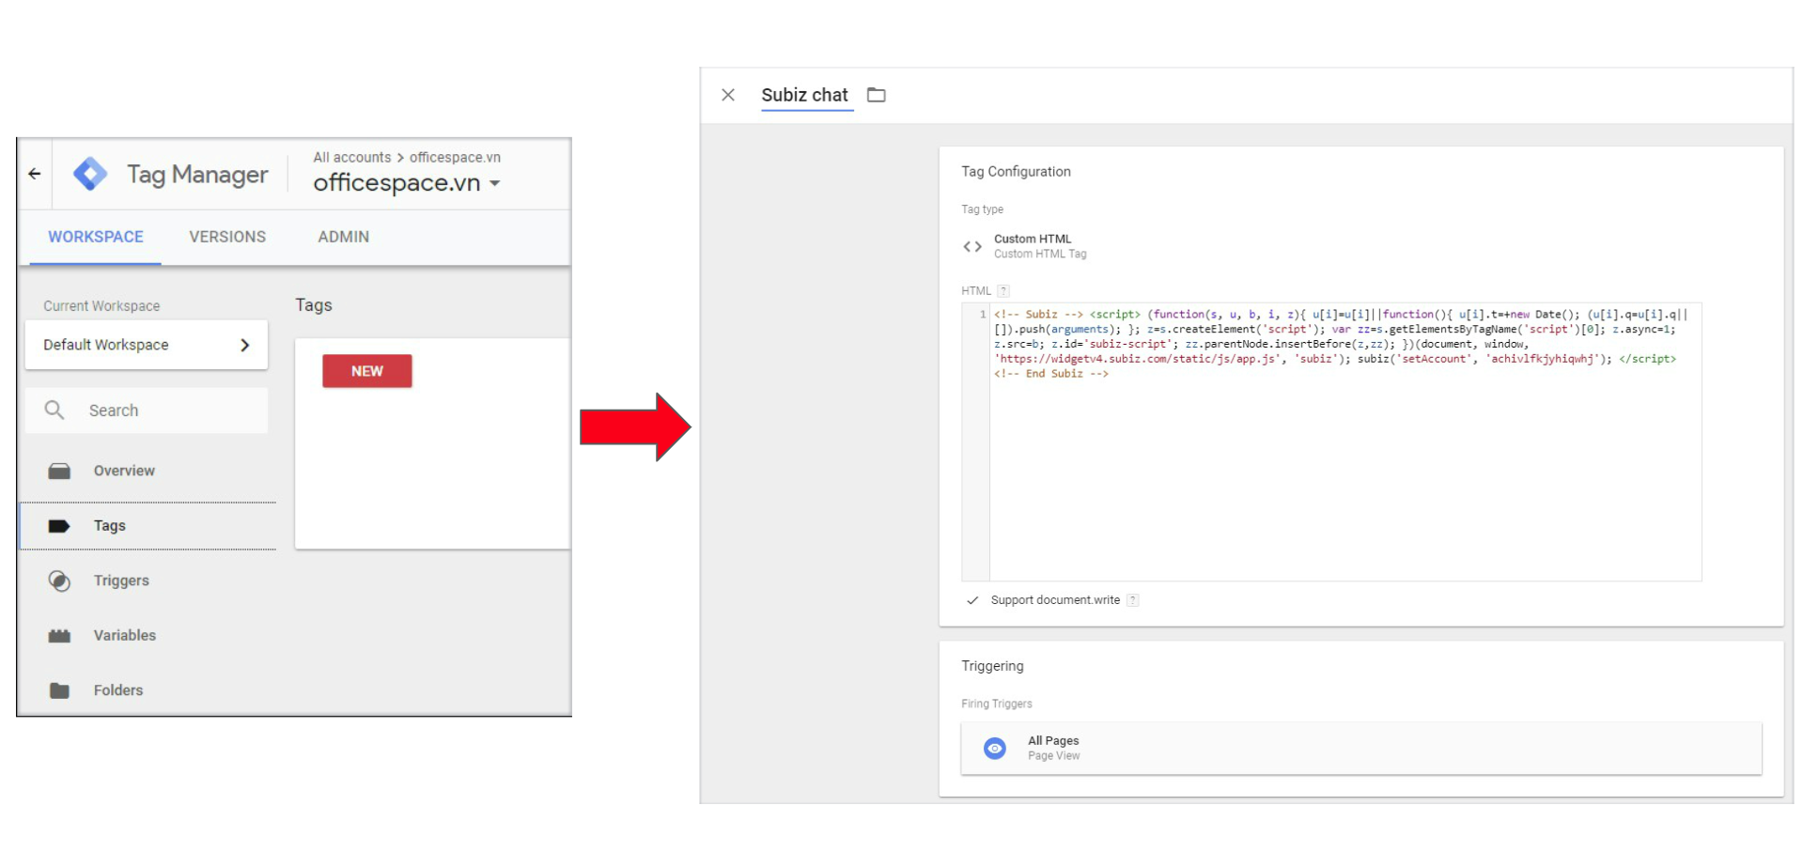
Task: Expand the officespace.vn container dropdown
Action: pos(495,183)
